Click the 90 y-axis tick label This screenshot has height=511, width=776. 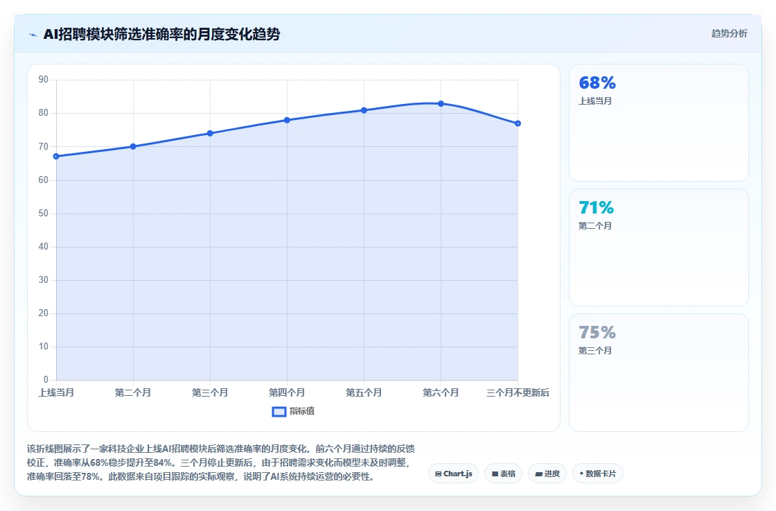point(44,80)
